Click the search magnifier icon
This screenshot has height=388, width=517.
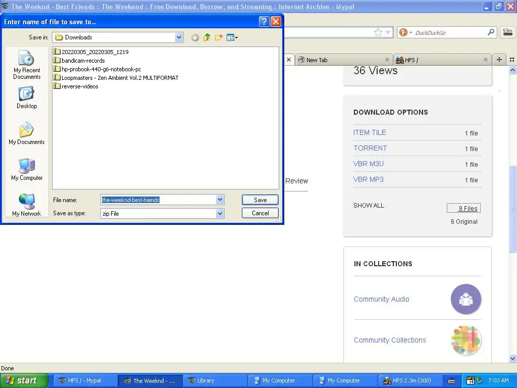click(x=491, y=32)
